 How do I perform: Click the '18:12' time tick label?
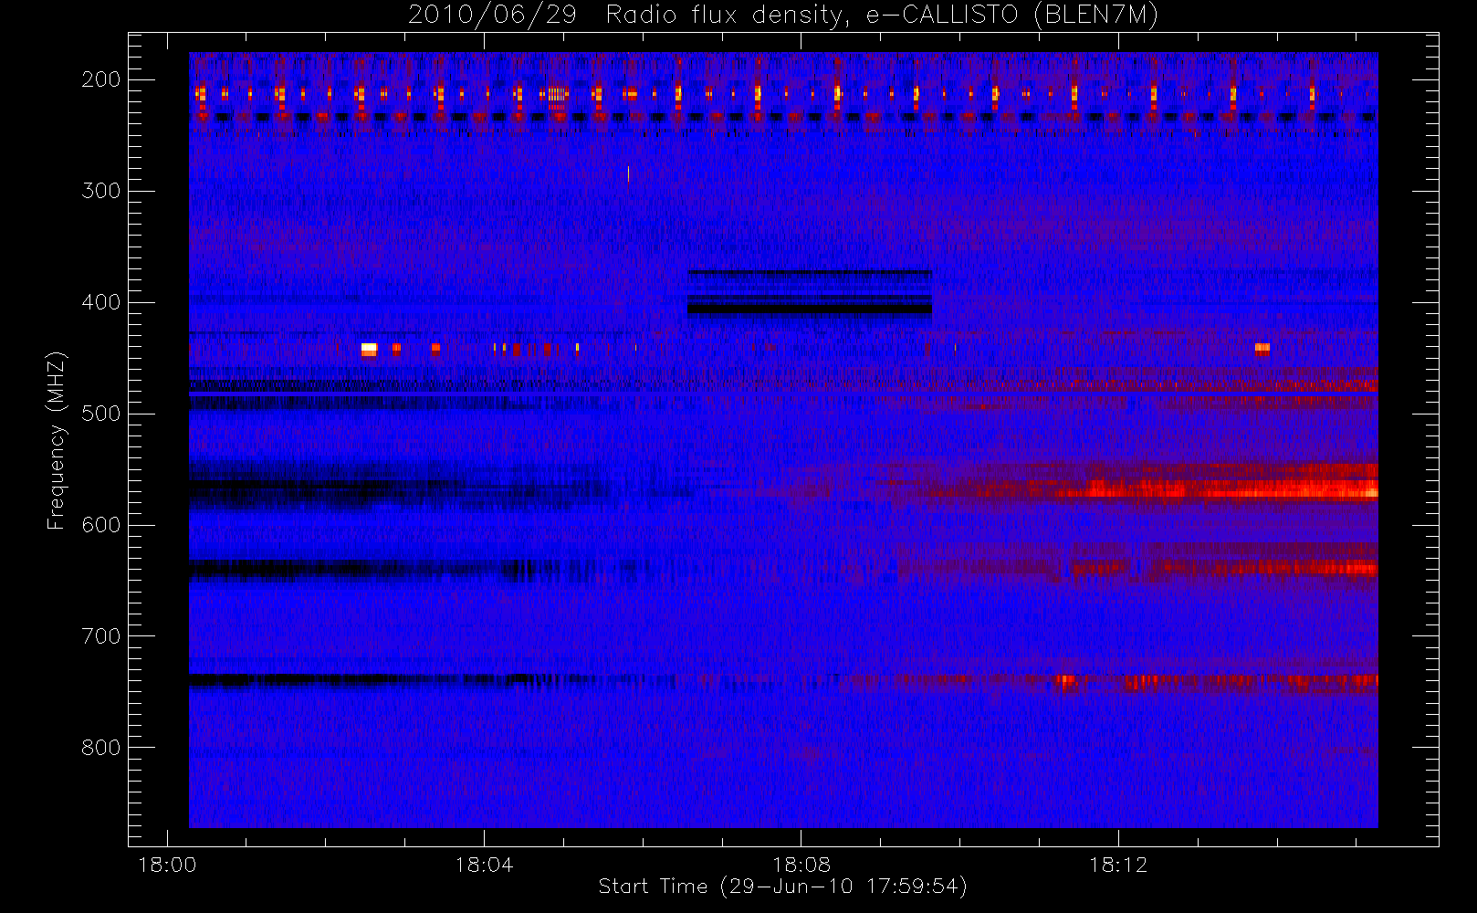pyautogui.click(x=1117, y=865)
